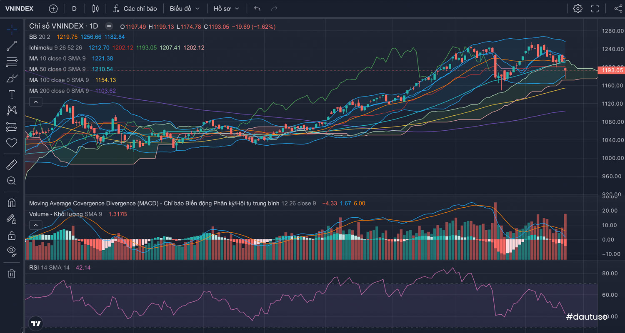
Task: Expand the Biểu đồ dropdown
Action: 185,8
